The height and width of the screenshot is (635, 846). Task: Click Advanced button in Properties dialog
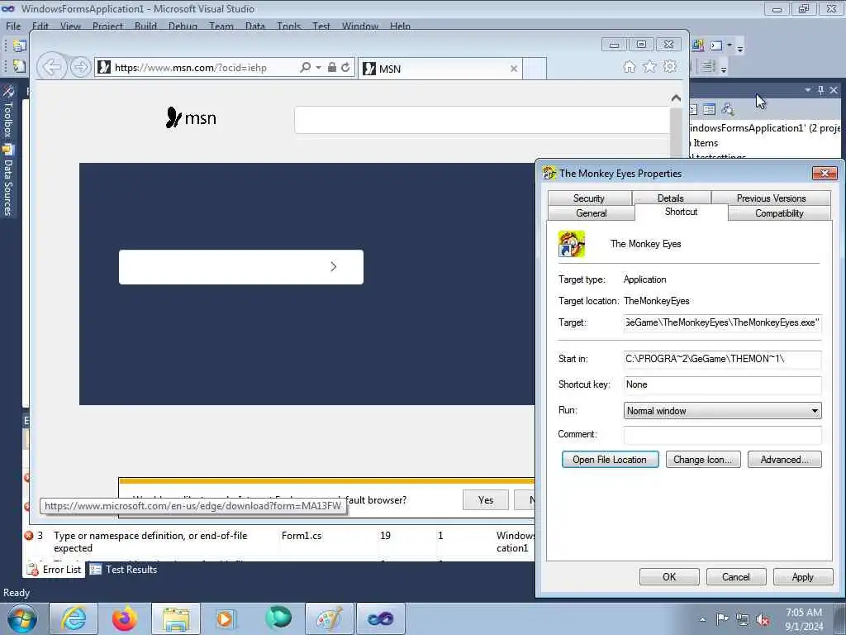[x=785, y=460]
